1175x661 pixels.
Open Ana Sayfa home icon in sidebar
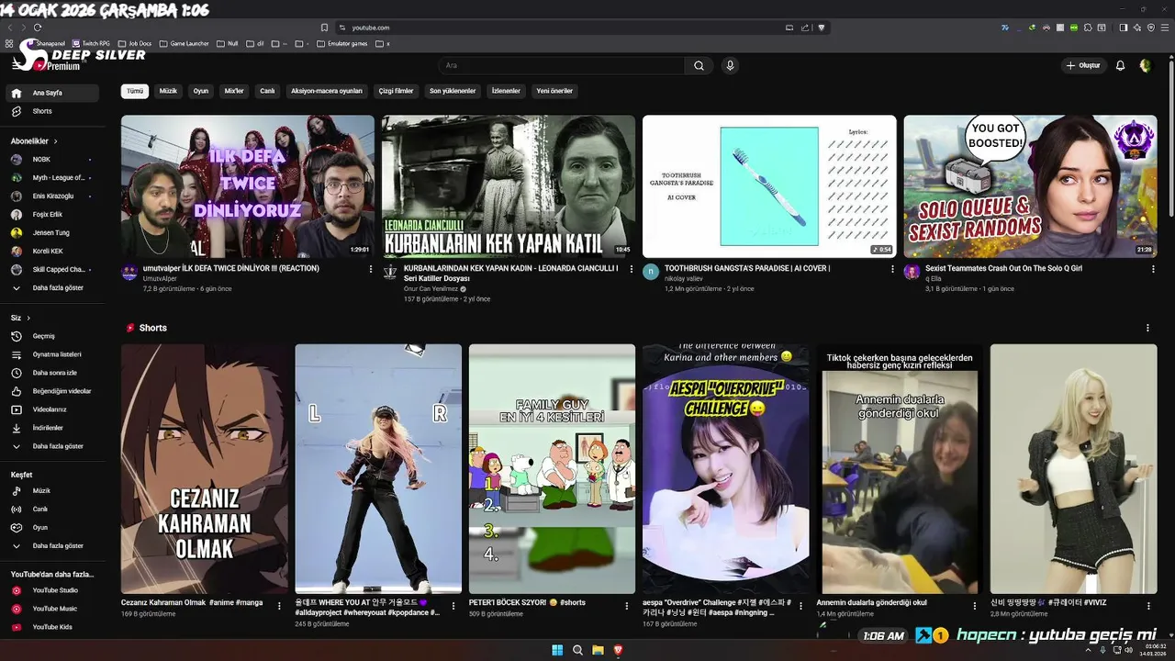(17, 93)
